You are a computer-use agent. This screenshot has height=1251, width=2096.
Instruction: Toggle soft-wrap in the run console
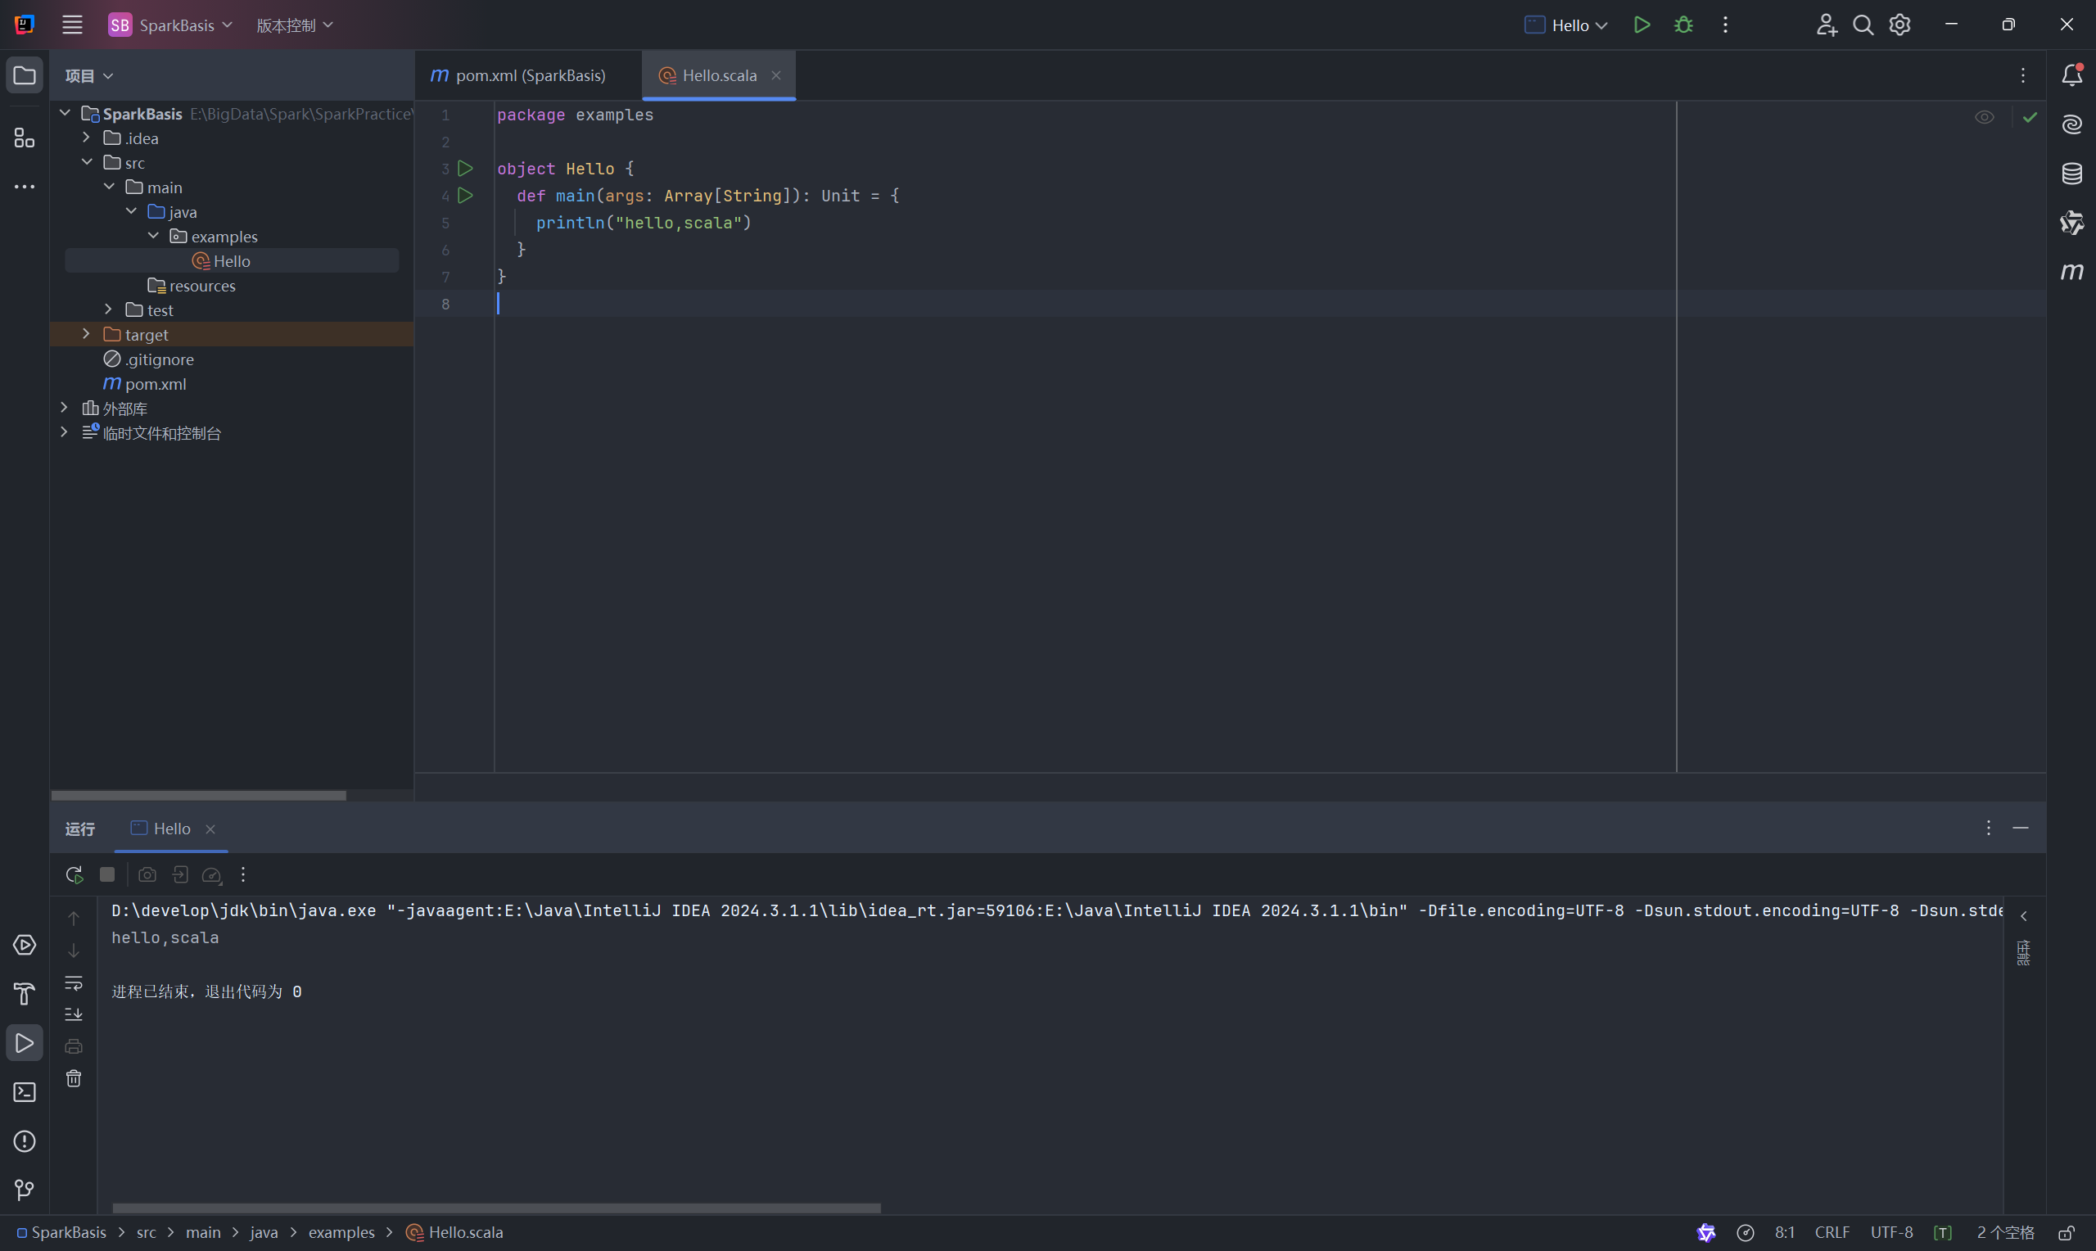(x=75, y=983)
